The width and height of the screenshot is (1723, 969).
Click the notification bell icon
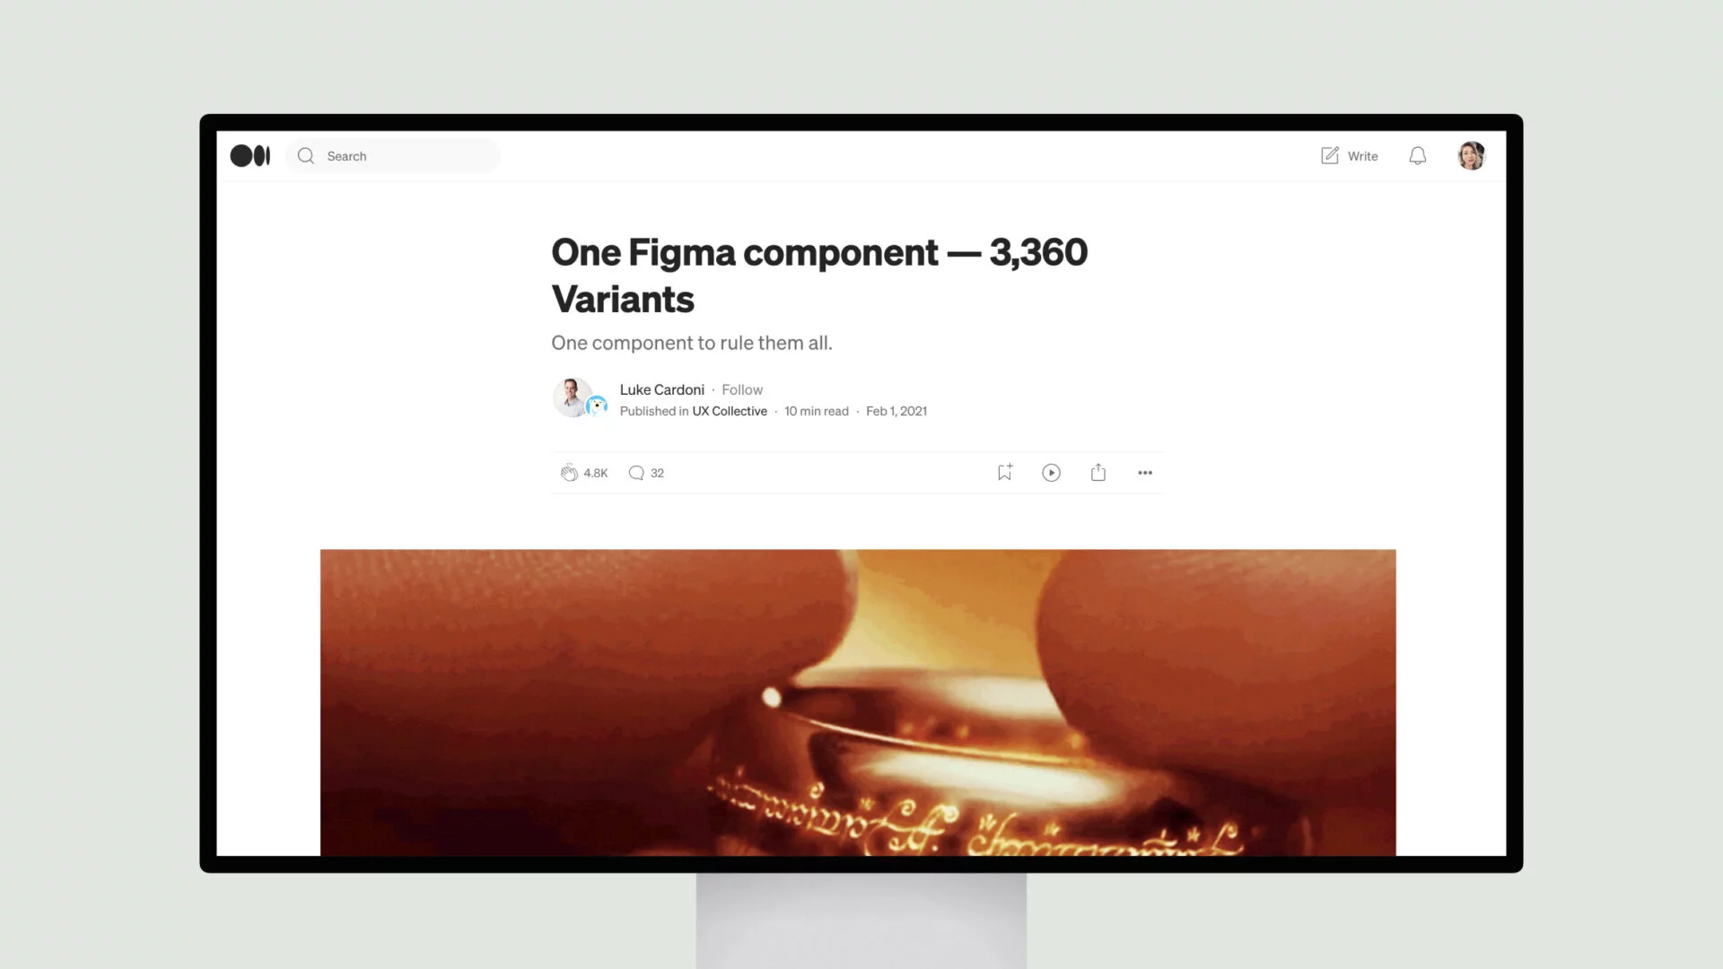pos(1418,155)
